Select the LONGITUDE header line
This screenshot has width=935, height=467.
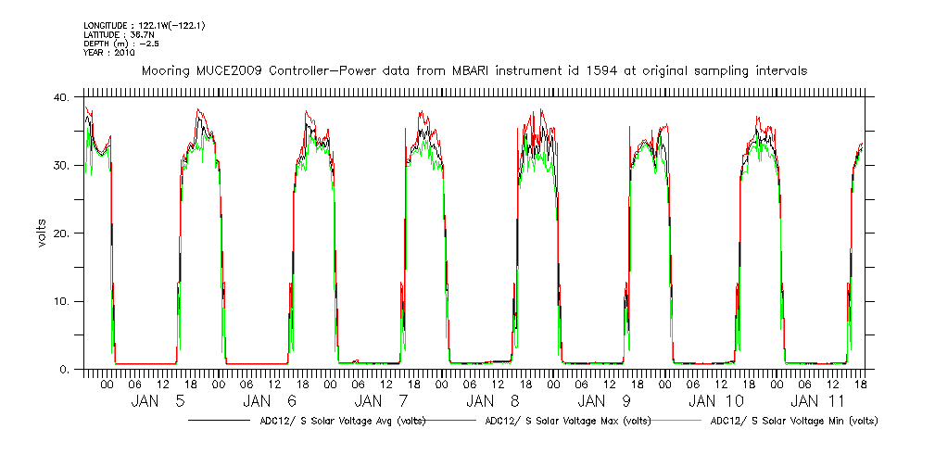144,25
